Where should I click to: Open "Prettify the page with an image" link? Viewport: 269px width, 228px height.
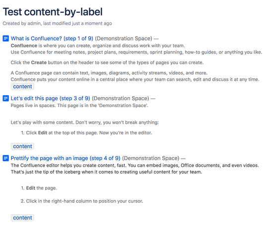tap(66, 158)
